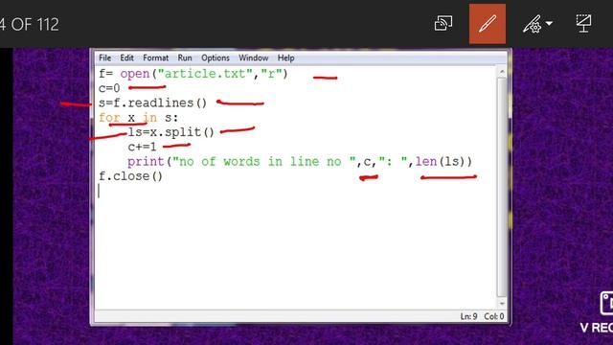Open the Options menu
This screenshot has width=613, height=345.
click(x=216, y=57)
